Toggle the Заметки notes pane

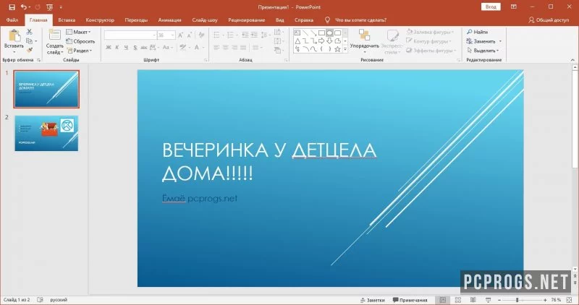pos(373,300)
